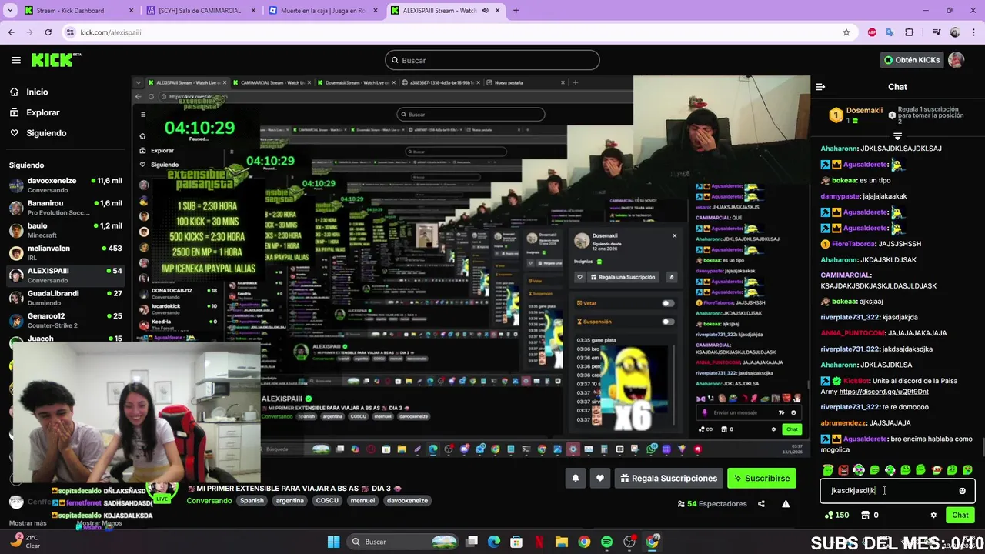Click the Windows taskbar Buscar box
Viewport: 985px width, 554px height.
tap(402, 542)
